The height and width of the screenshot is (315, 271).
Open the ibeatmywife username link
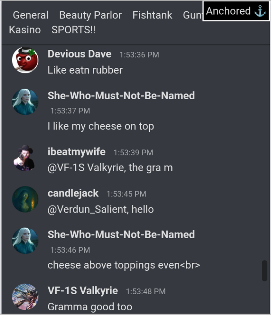coord(76,151)
